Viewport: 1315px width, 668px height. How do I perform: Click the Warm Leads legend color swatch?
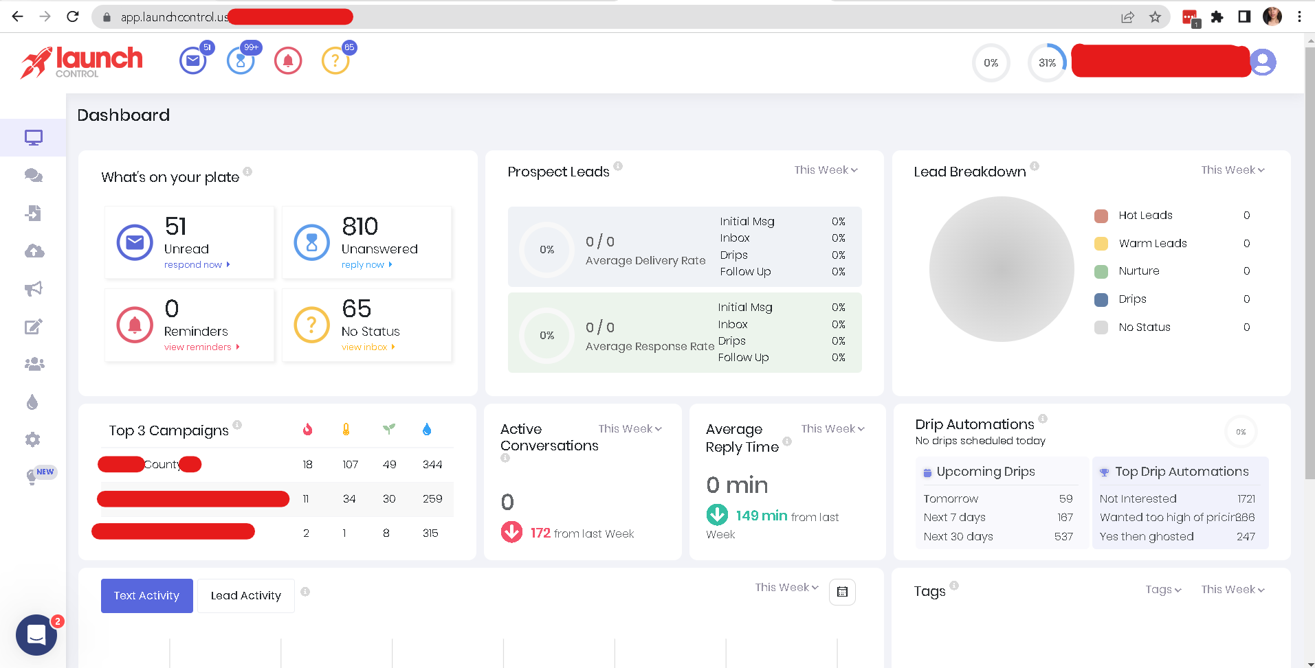point(1101,244)
